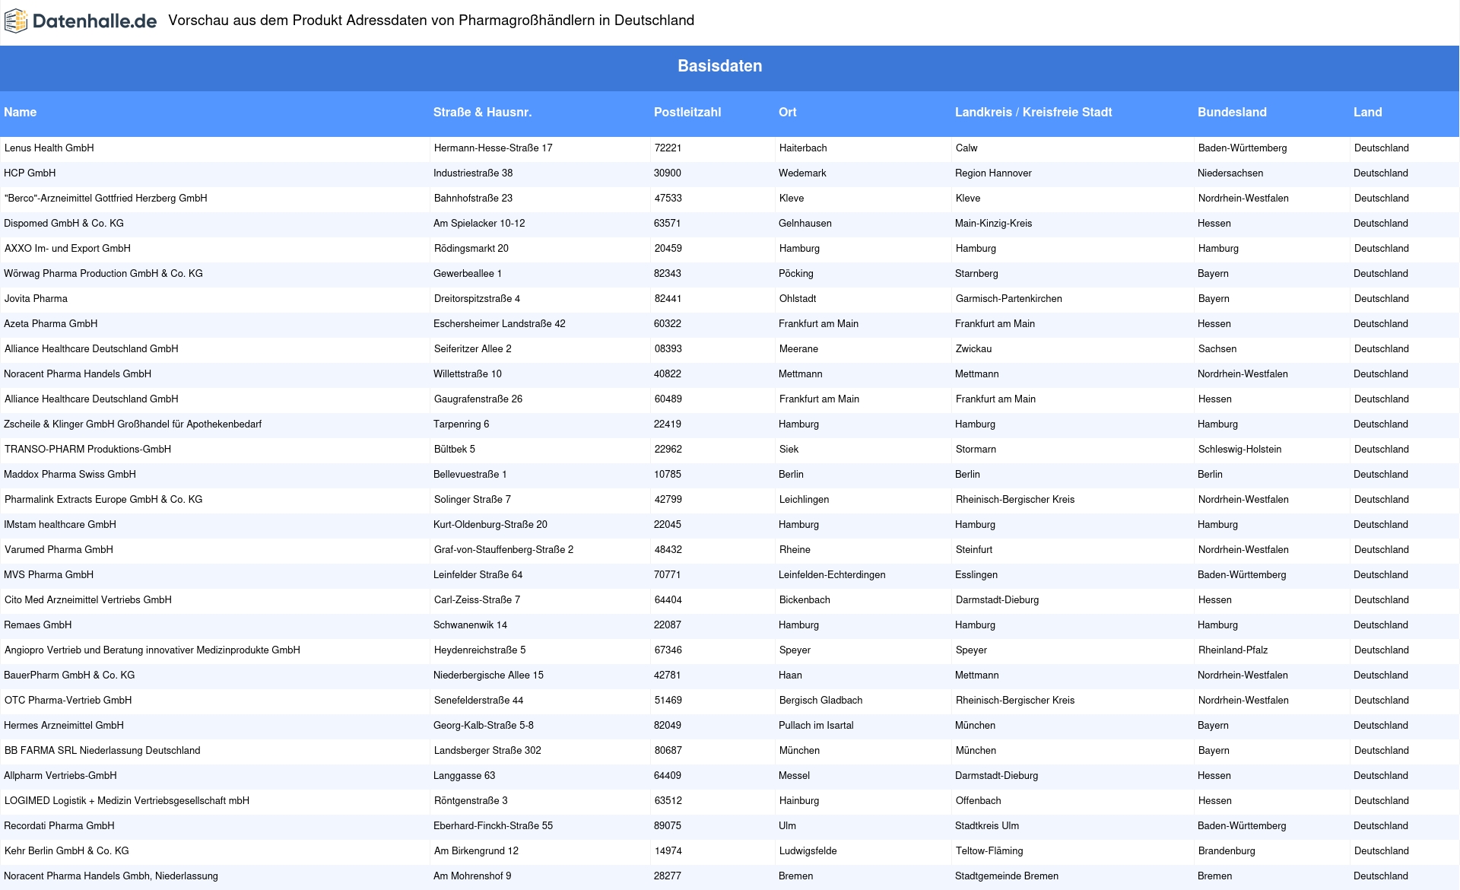Click city Gelnhausen
The image size is (1460, 890).
tap(805, 223)
